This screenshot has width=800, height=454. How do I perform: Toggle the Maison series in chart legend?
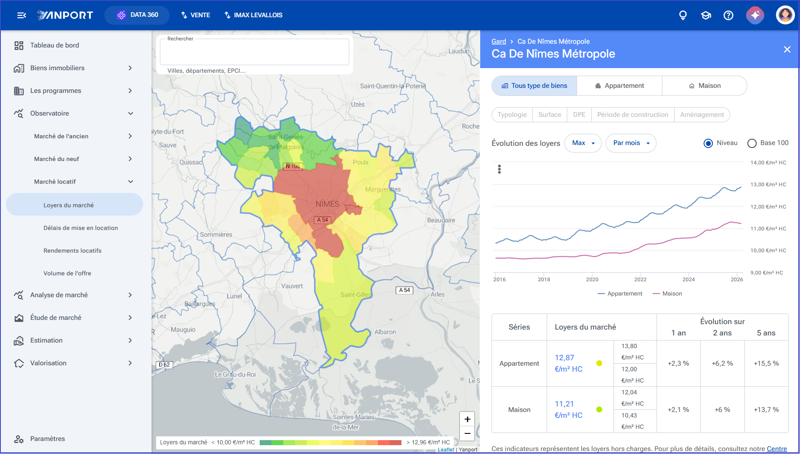click(667, 293)
